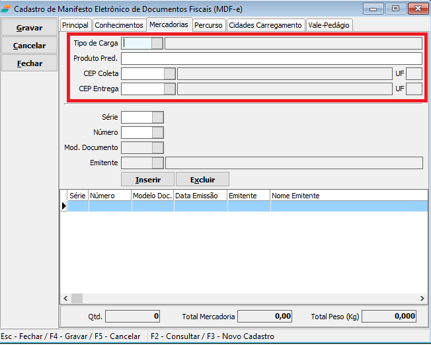Click the application icon in the title bar
Screen dimensions: 431x345
point(7,9)
